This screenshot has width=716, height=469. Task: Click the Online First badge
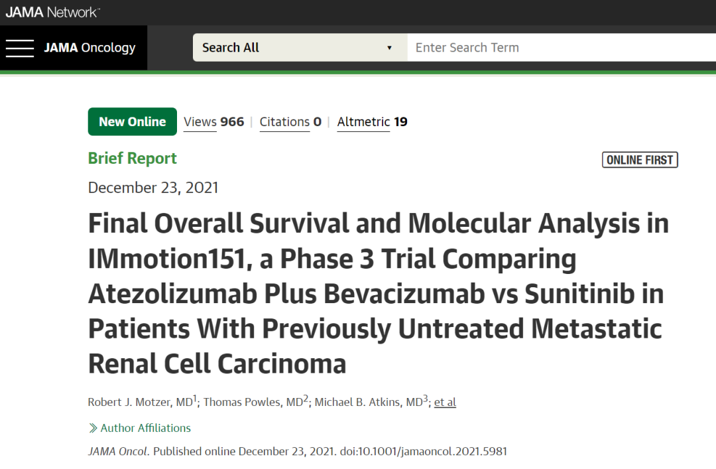click(x=640, y=160)
